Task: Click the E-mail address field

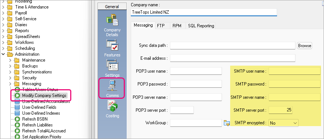Action: (x=232, y=58)
